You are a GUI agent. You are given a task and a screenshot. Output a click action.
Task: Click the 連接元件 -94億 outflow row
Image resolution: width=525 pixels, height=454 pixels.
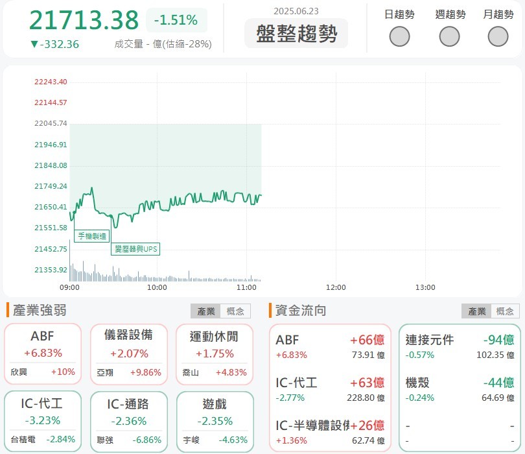point(460,346)
